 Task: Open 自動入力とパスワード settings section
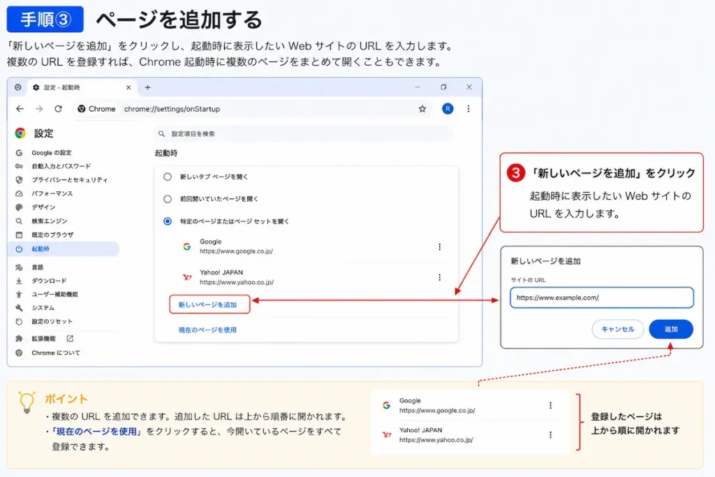(x=61, y=166)
